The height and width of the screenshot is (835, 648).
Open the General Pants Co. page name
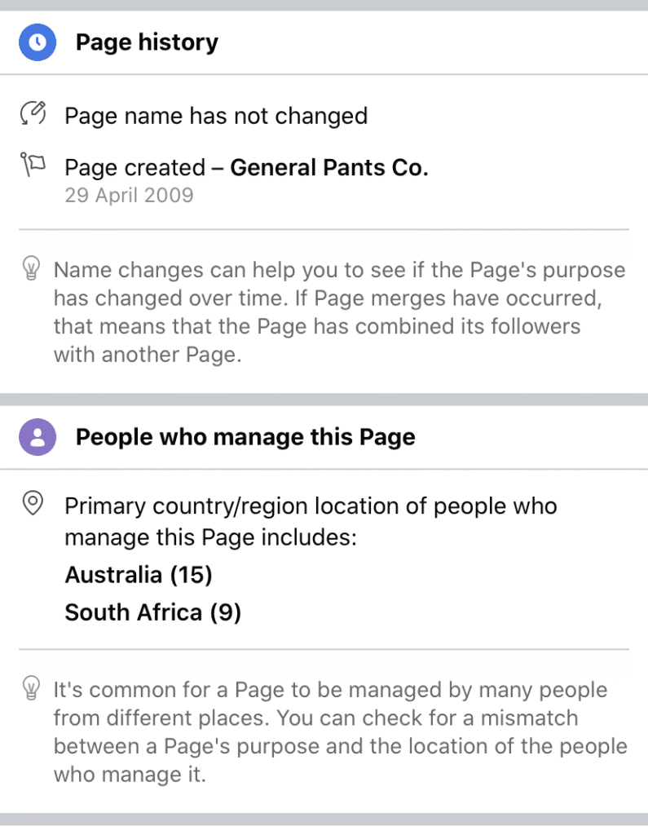pyautogui.click(x=329, y=167)
